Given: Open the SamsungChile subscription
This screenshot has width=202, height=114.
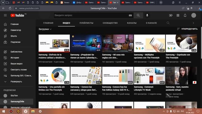Looking at the screenshot, I should [x=17, y=101].
